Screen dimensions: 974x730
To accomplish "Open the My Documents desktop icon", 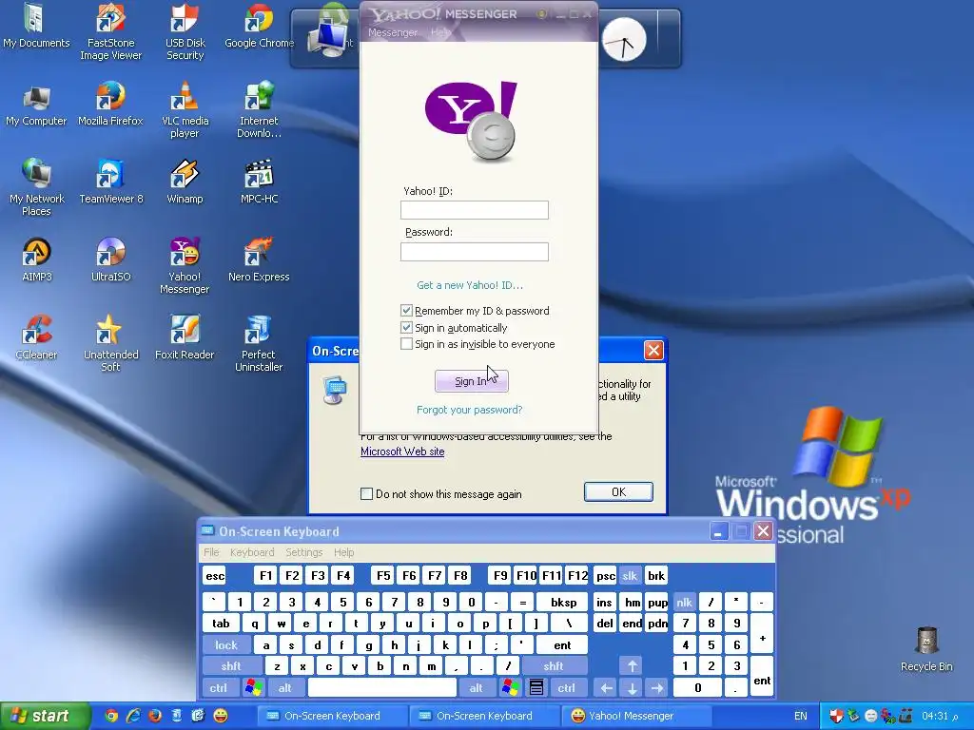I will pyautogui.click(x=36, y=26).
